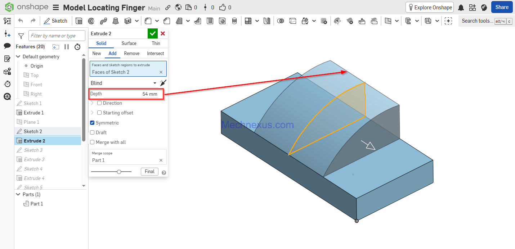Disable the Symmetric checkbox
515x249 pixels.
tap(92, 123)
